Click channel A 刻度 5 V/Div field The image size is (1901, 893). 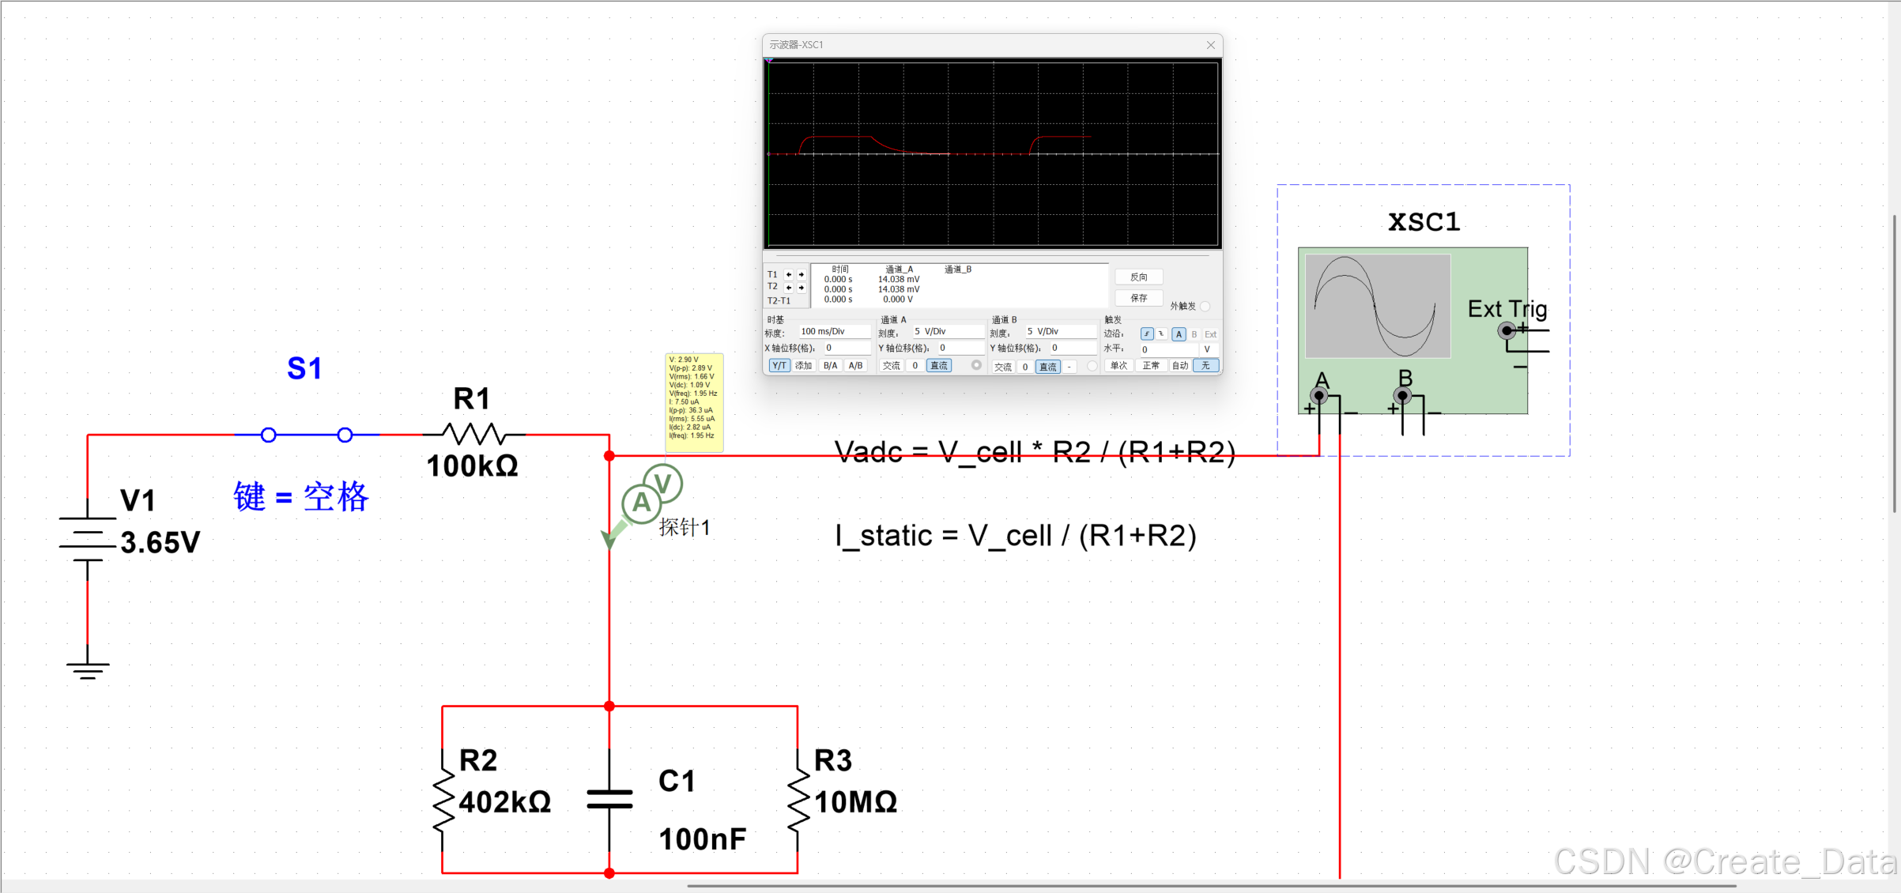pyautogui.click(x=949, y=331)
